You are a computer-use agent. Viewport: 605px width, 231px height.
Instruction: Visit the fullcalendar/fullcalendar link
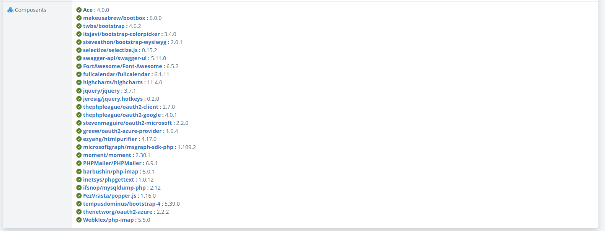(x=116, y=74)
